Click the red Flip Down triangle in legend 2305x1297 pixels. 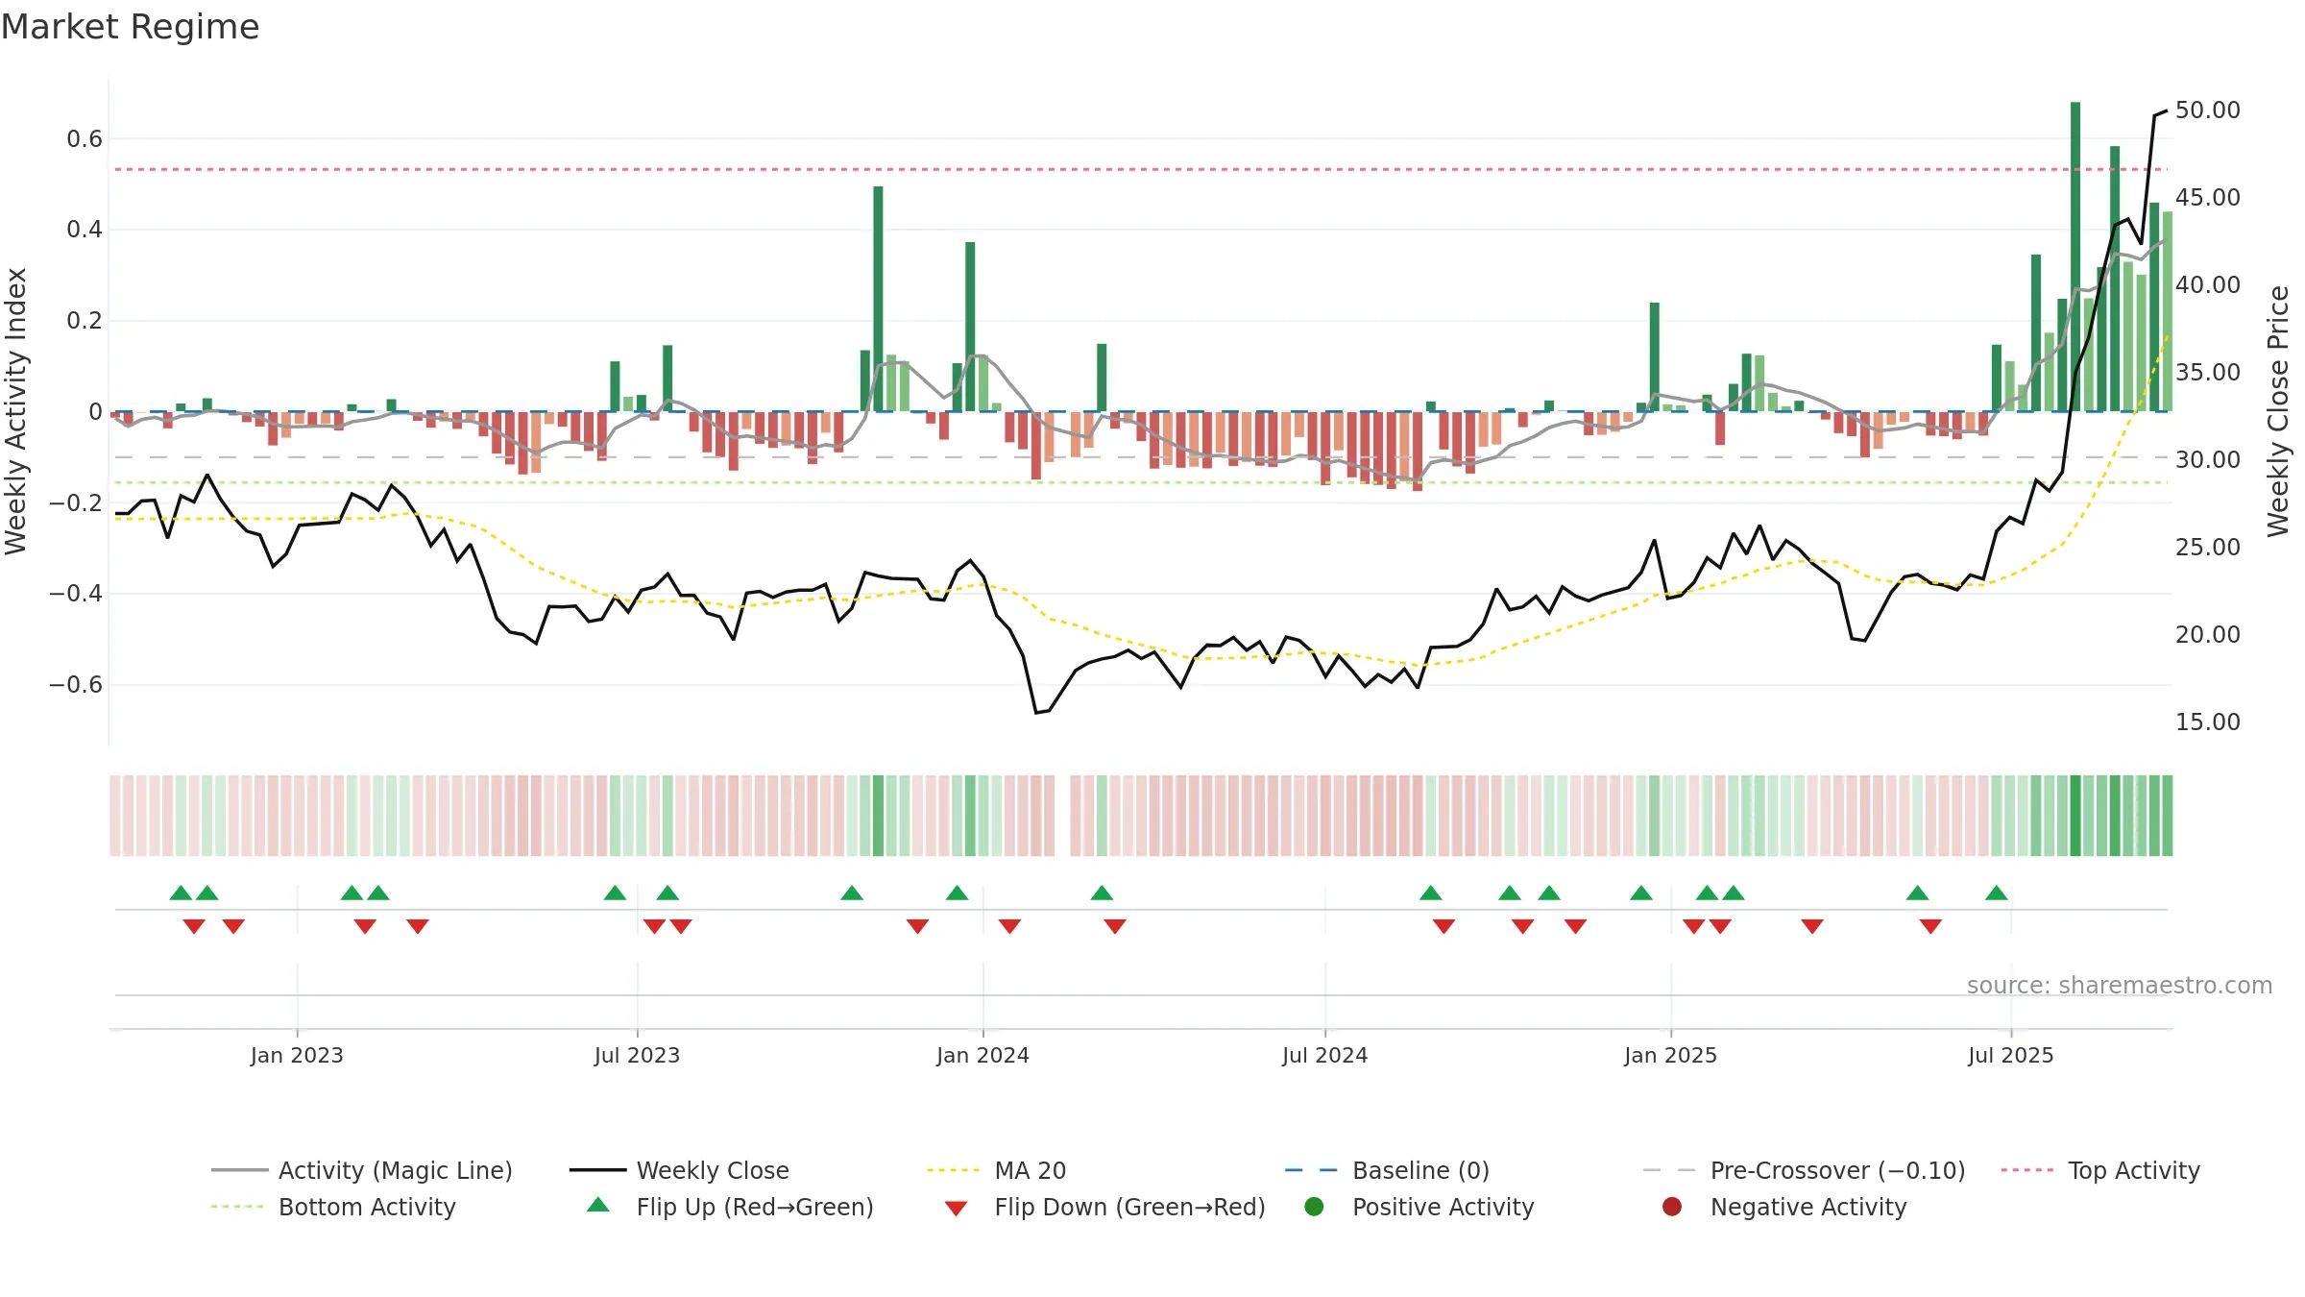(956, 1209)
